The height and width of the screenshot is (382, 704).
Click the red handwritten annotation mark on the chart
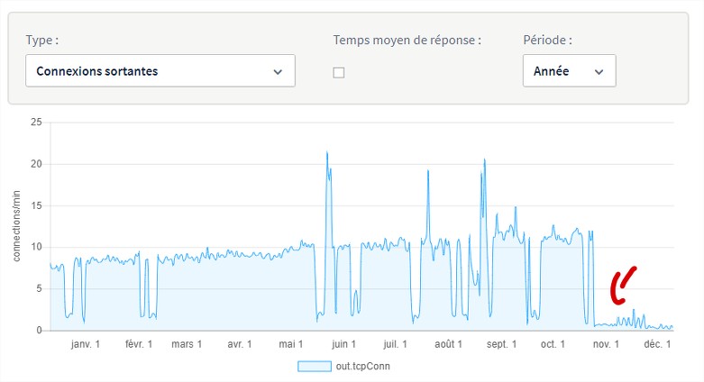[623, 286]
